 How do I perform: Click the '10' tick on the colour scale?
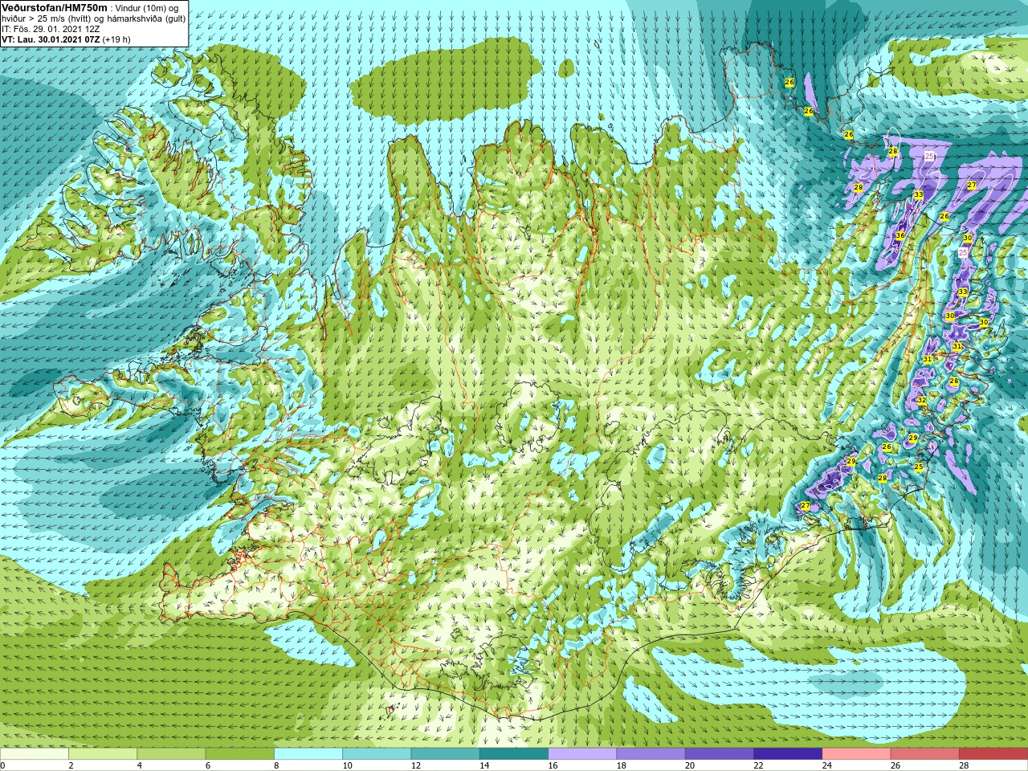coord(347,765)
